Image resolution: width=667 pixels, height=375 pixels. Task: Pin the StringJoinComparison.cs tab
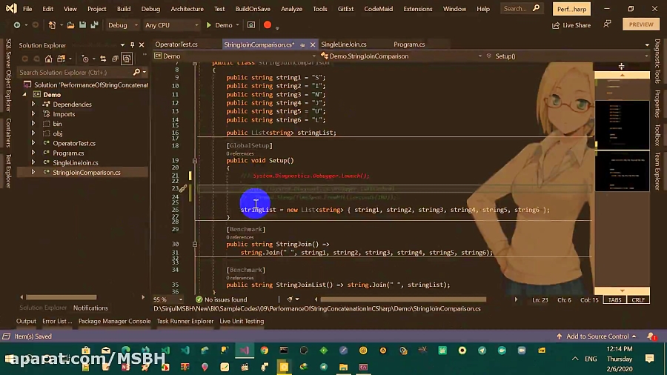[302, 44]
